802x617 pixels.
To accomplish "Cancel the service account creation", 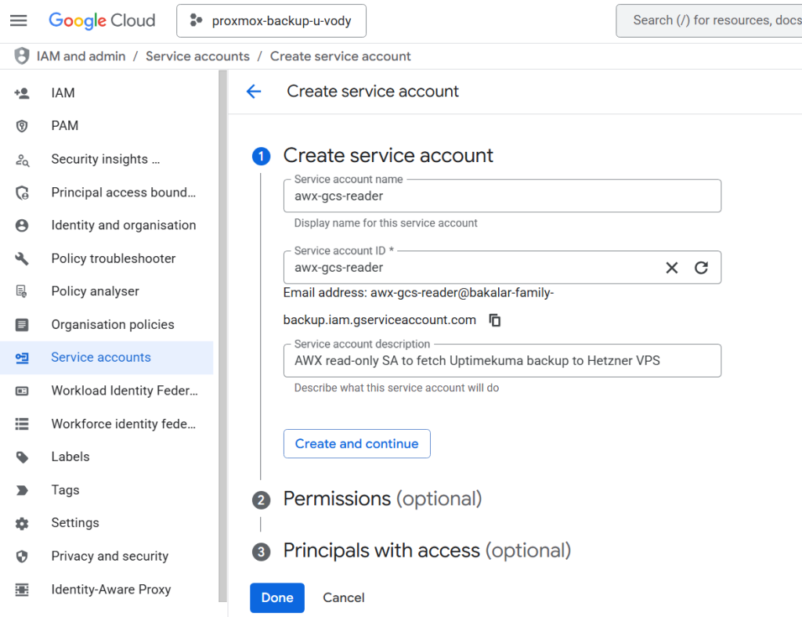I will tap(343, 597).
